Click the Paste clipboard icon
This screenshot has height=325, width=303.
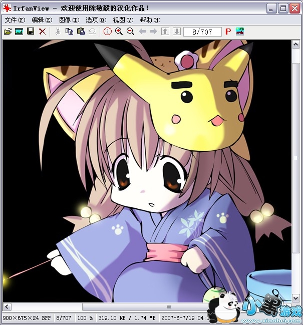[x=81, y=32]
